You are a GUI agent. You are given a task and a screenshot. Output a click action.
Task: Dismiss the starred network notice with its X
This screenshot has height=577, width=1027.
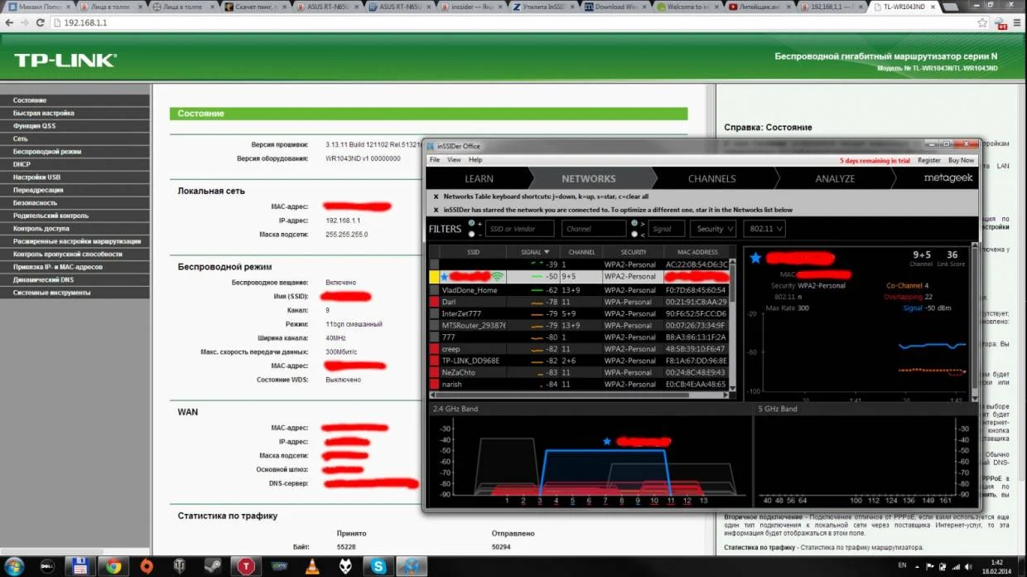pyautogui.click(x=436, y=210)
